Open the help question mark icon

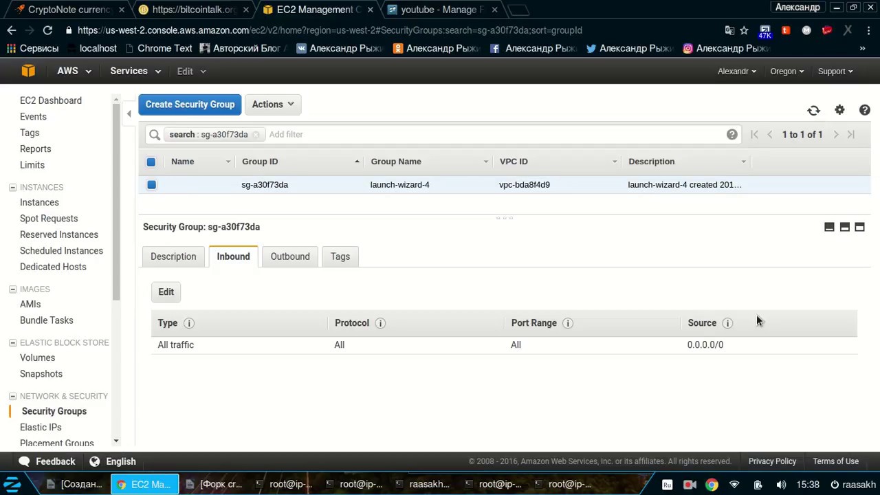[x=865, y=110]
